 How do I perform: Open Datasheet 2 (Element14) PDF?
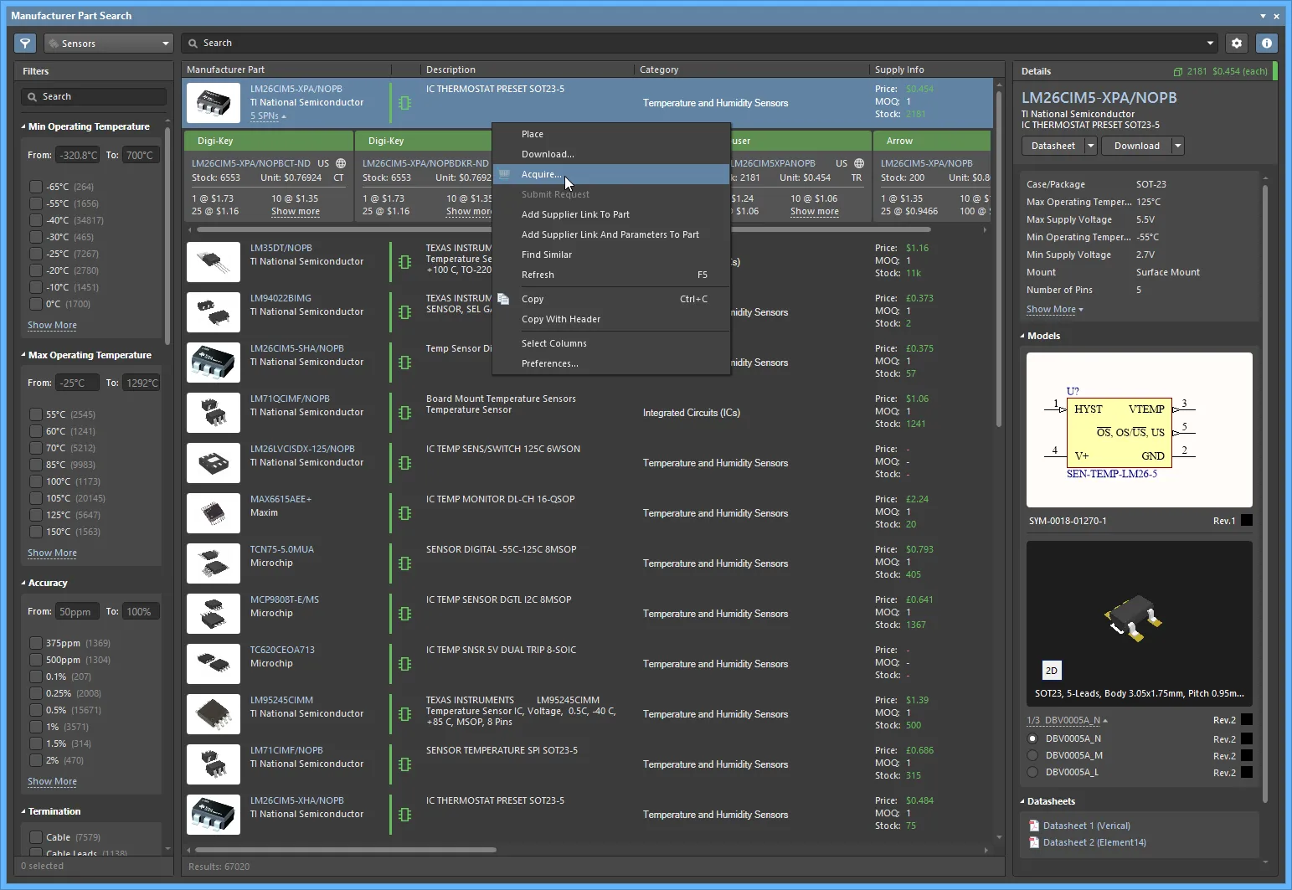pyautogui.click(x=1094, y=842)
